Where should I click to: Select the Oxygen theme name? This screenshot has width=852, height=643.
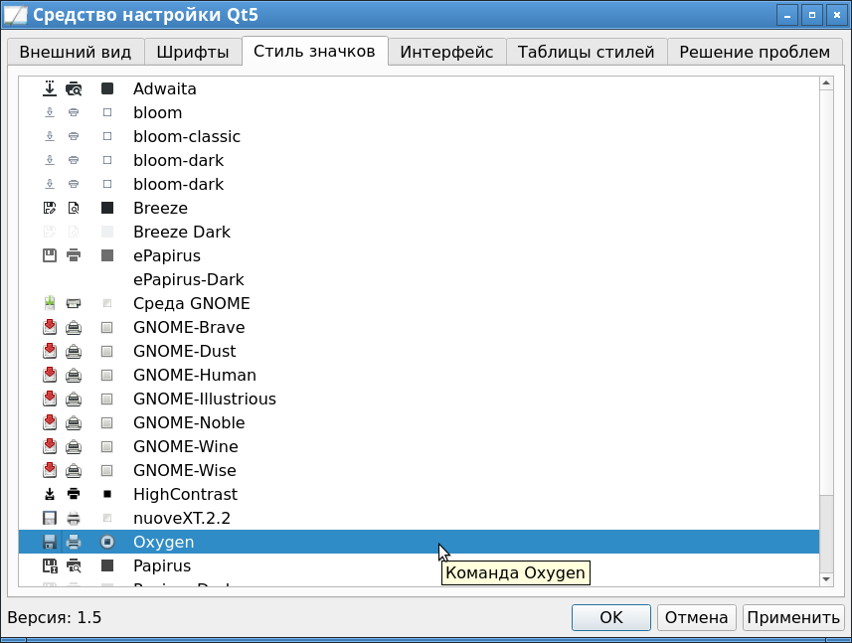click(164, 542)
